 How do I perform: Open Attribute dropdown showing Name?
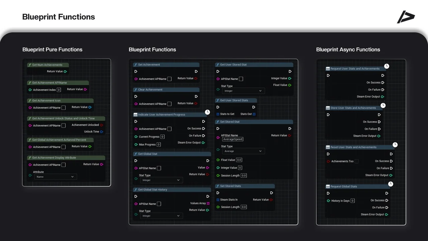[x=56, y=177]
